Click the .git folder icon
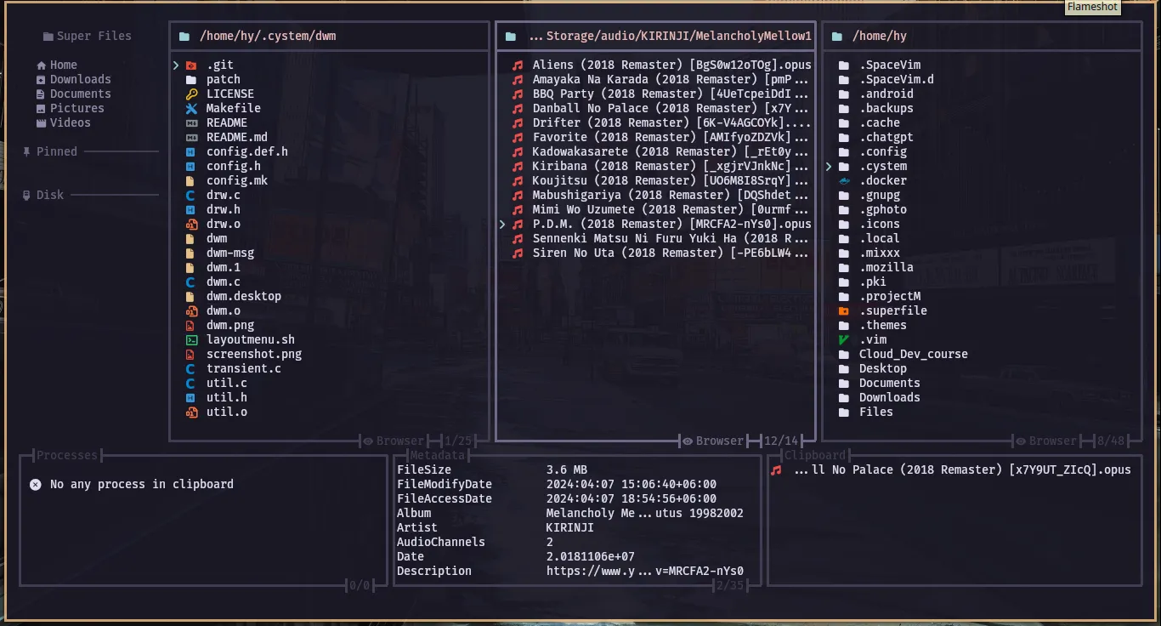The height and width of the screenshot is (626, 1161). [191, 65]
